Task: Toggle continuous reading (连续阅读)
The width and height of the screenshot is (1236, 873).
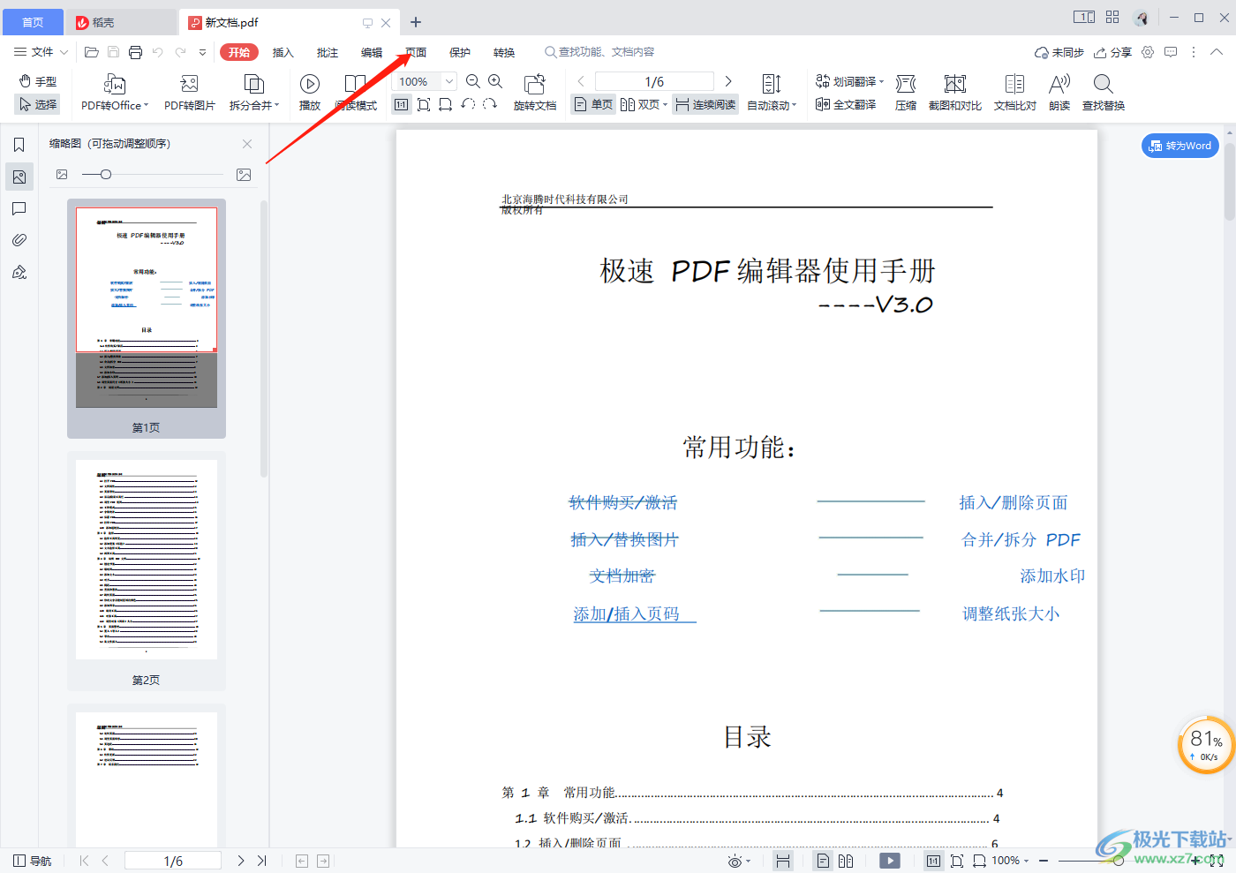Action: coord(705,104)
